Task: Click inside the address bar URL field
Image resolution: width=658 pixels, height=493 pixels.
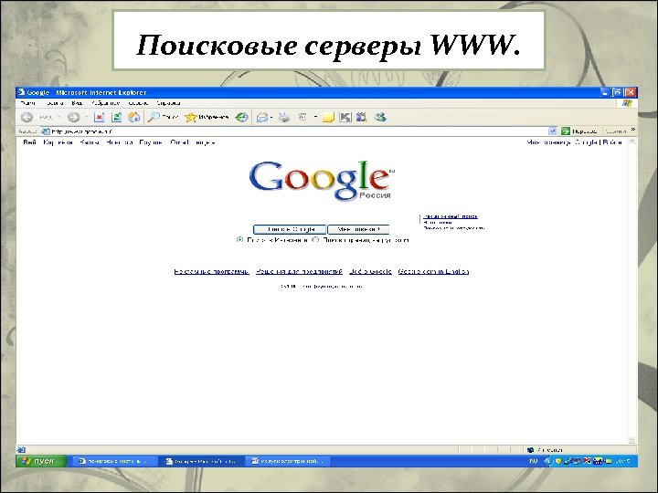Action: click(293, 131)
